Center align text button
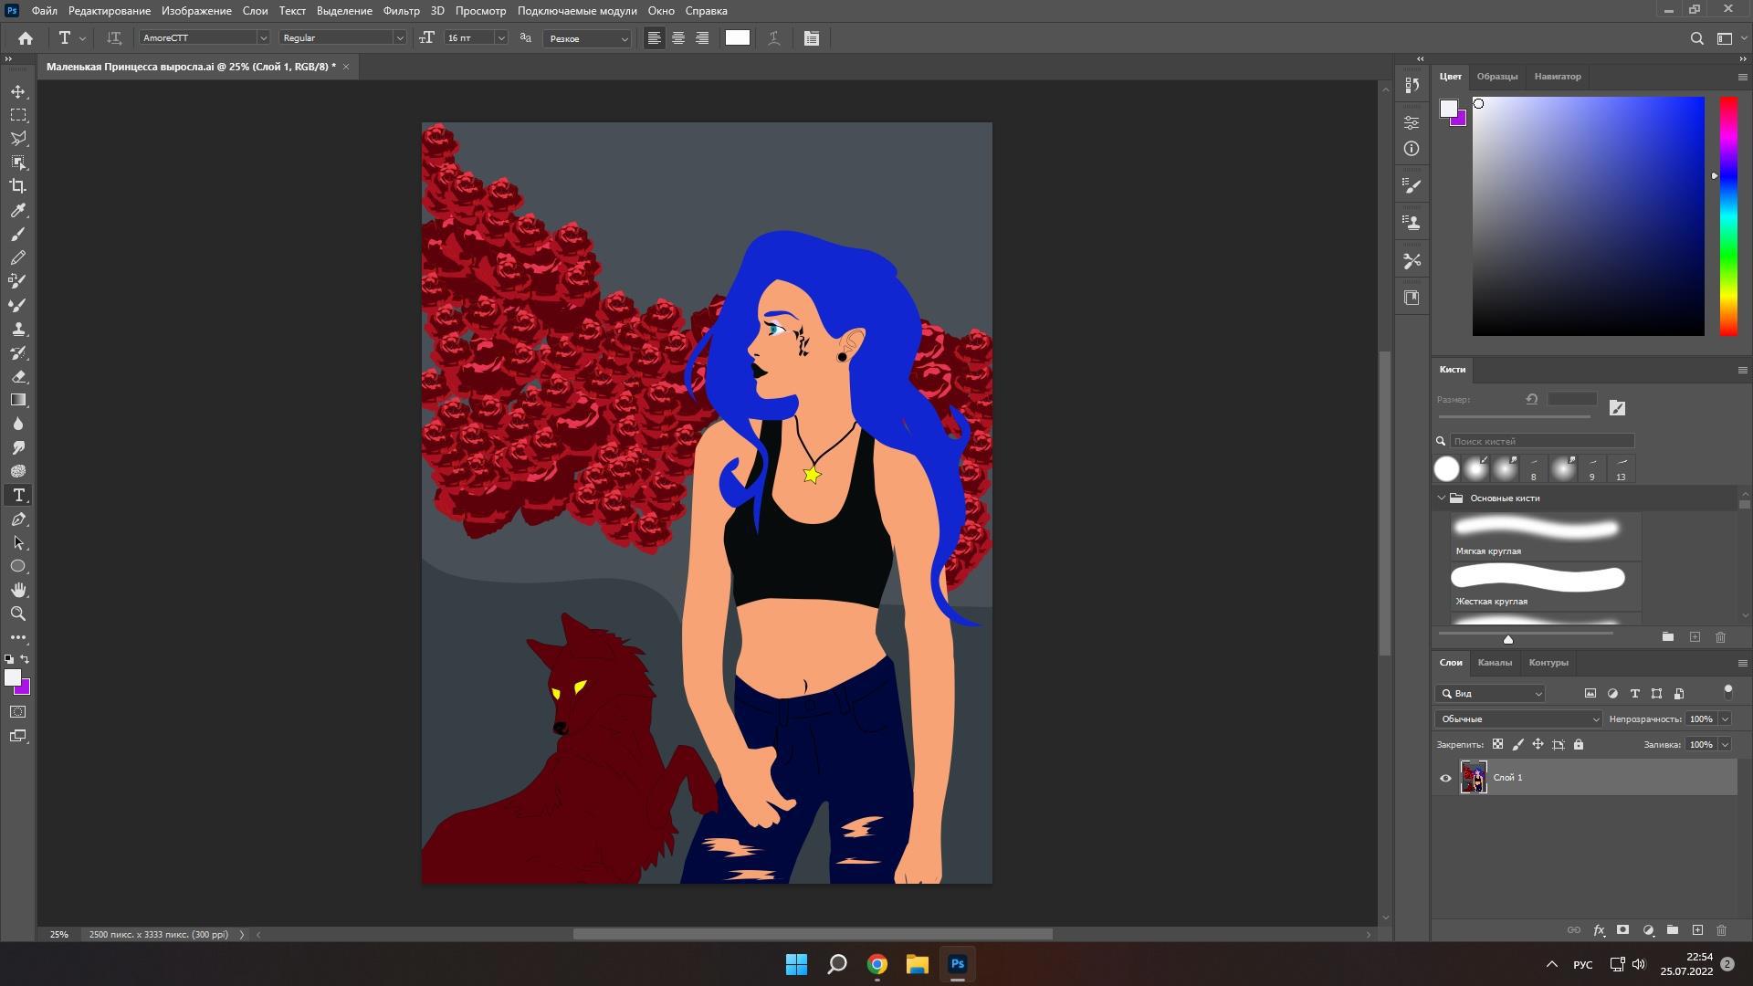Image resolution: width=1753 pixels, height=986 pixels. [677, 37]
